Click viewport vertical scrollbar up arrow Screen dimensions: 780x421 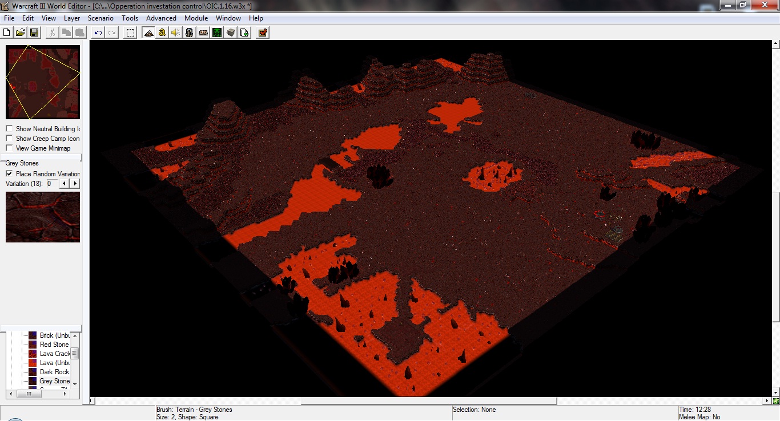point(775,43)
